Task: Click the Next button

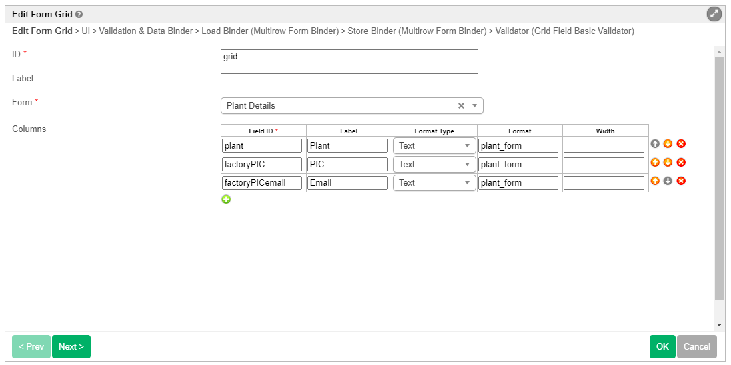Action: pos(71,346)
